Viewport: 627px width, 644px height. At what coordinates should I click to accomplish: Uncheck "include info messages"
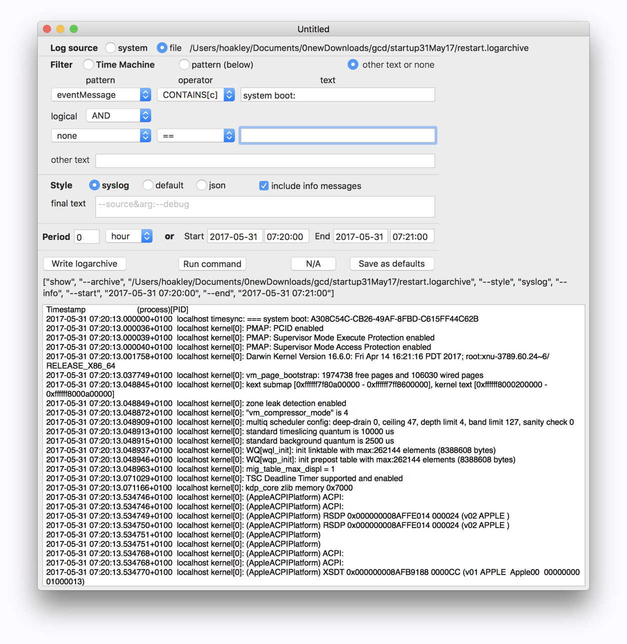coord(263,185)
